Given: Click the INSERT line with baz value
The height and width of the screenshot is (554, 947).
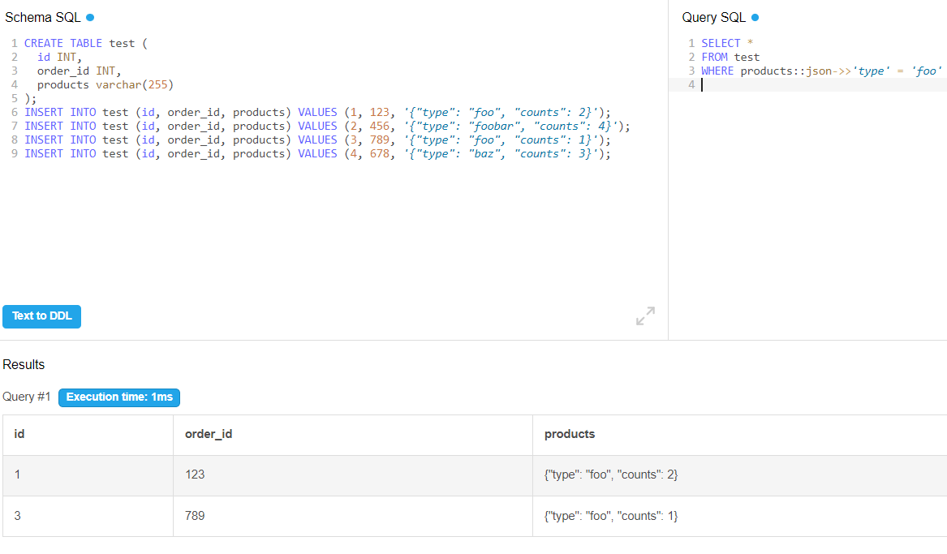Looking at the screenshot, I should [x=317, y=154].
